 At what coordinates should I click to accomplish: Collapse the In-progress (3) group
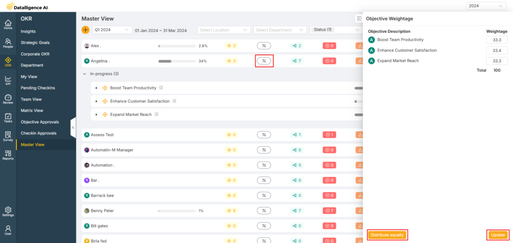[85, 74]
